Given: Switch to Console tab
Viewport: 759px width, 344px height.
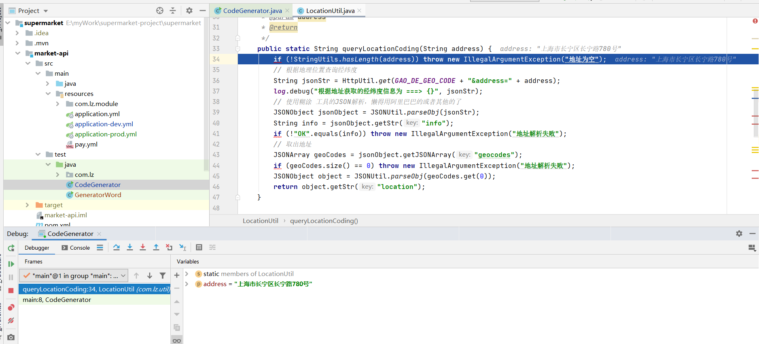Looking at the screenshot, I should pyautogui.click(x=76, y=248).
